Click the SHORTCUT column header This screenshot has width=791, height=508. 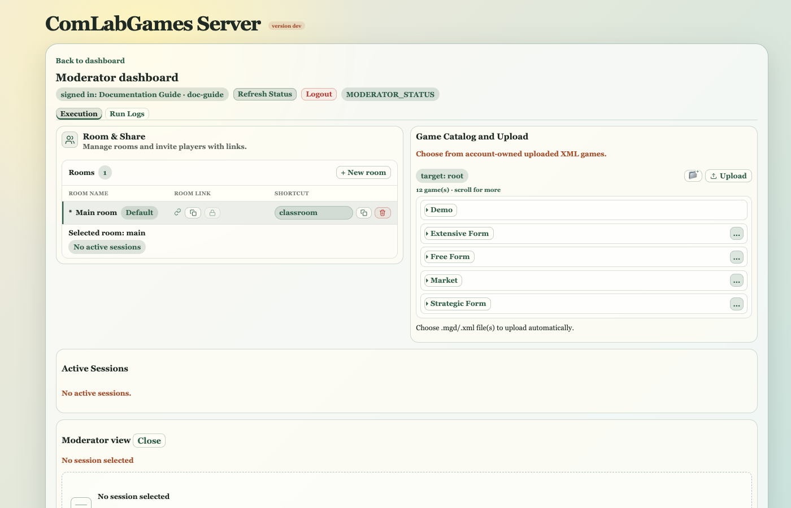(292, 194)
